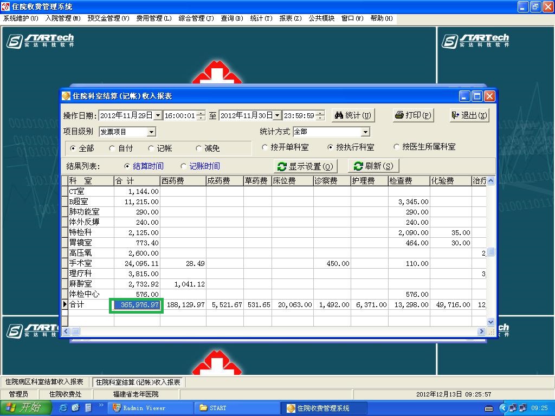Click the second quick launch browser icon
Viewport: 555px width, 416px height.
click(75, 408)
